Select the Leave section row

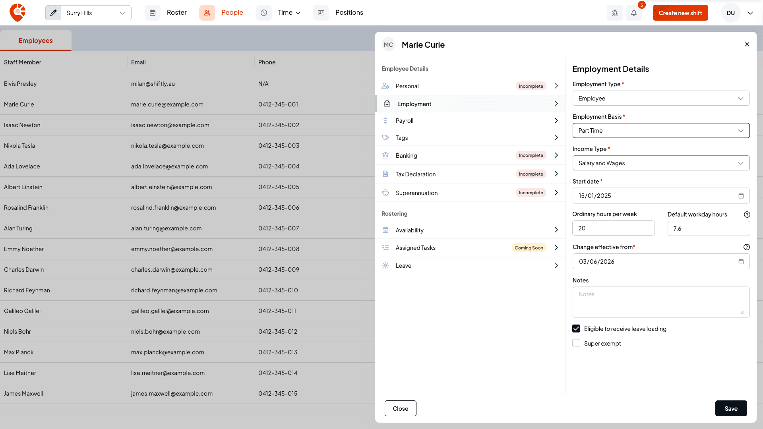(471, 265)
